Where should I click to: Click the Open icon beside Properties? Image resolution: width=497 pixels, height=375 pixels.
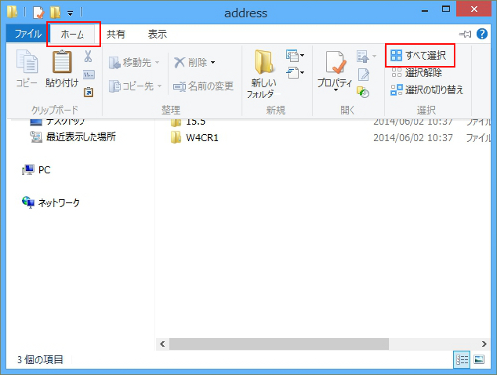[x=363, y=56]
